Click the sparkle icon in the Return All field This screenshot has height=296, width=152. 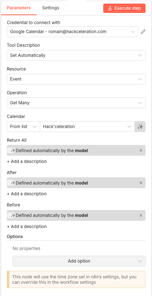point(13,150)
